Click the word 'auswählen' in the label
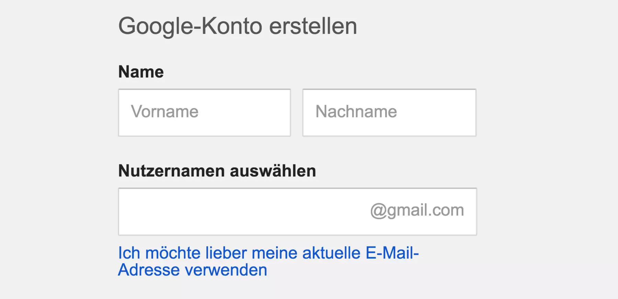This screenshot has height=299, width=618. click(x=273, y=171)
